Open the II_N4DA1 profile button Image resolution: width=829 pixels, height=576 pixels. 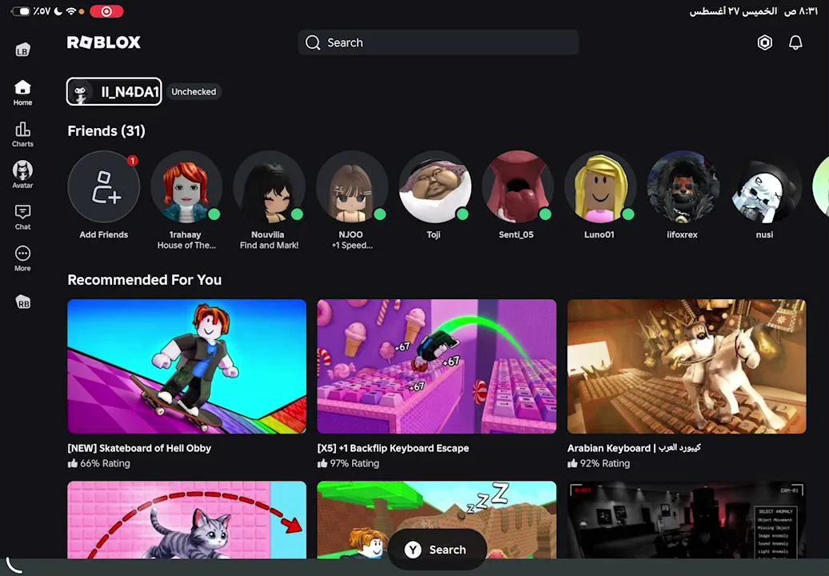pyautogui.click(x=114, y=91)
